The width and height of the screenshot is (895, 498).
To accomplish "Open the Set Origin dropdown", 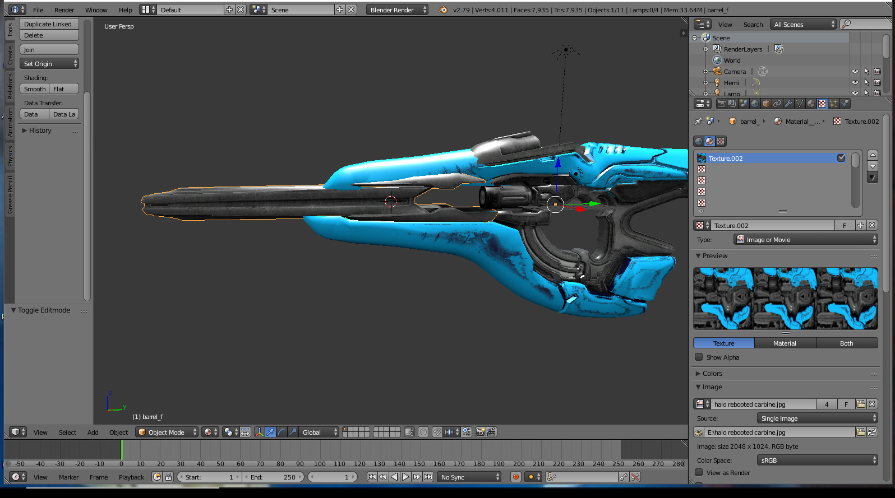I will tap(49, 64).
